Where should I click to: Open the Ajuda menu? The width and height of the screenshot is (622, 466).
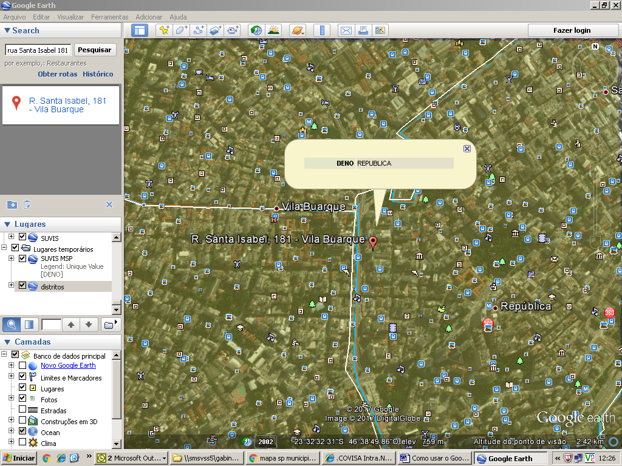[178, 17]
